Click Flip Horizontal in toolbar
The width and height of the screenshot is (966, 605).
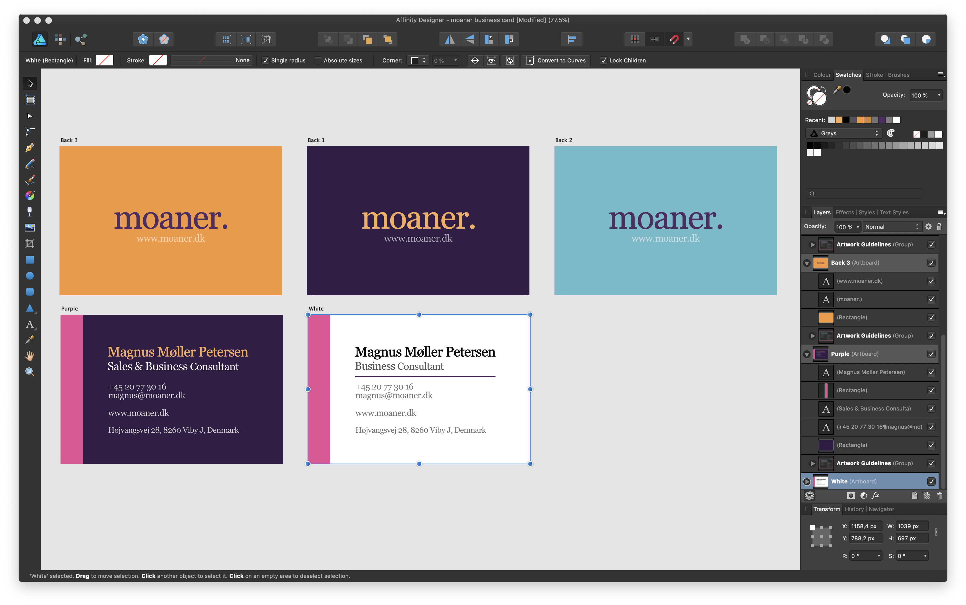pyautogui.click(x=449, y=39)
